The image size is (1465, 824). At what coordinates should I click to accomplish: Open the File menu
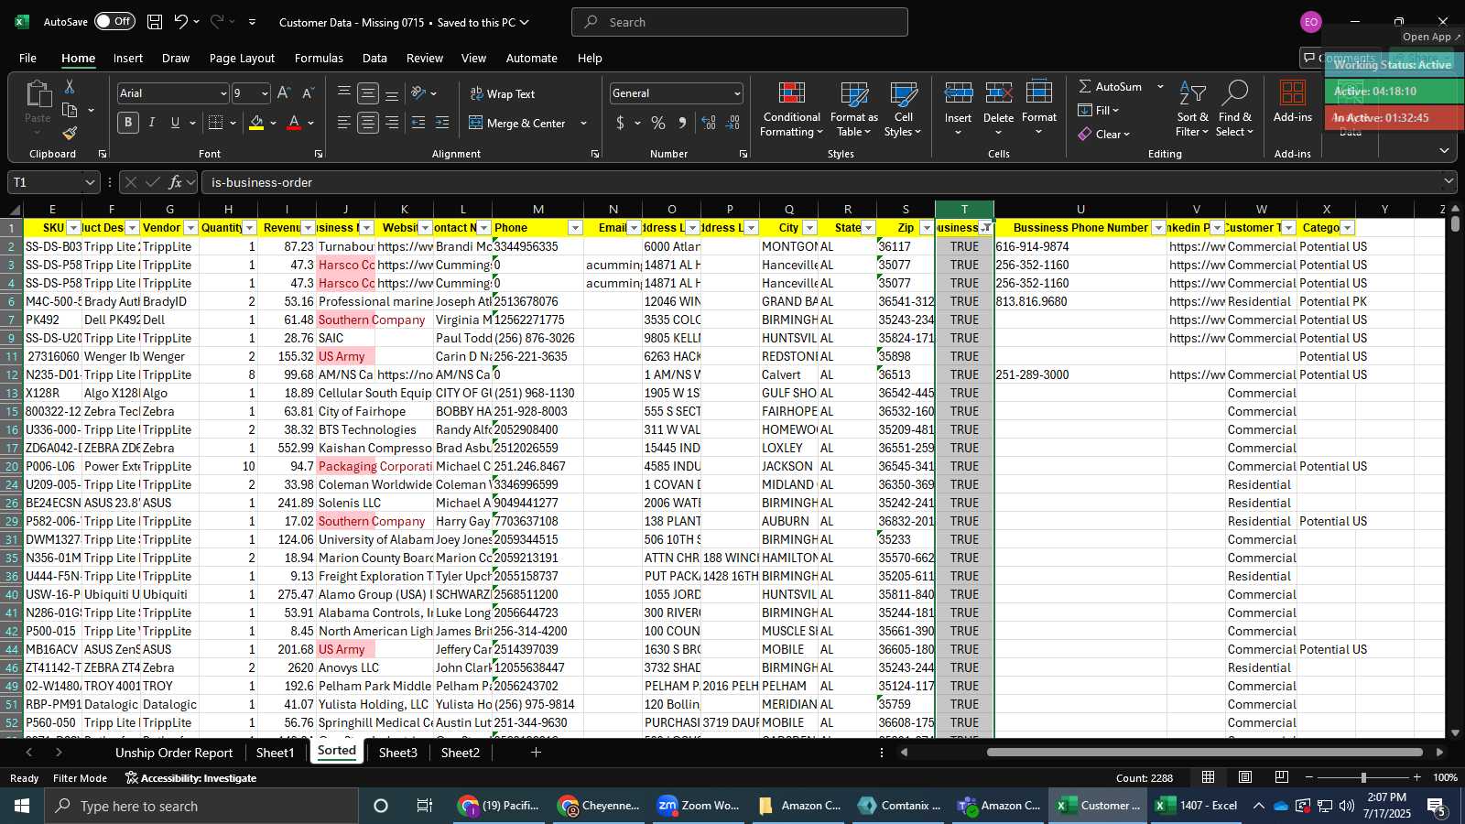(28, 58)
